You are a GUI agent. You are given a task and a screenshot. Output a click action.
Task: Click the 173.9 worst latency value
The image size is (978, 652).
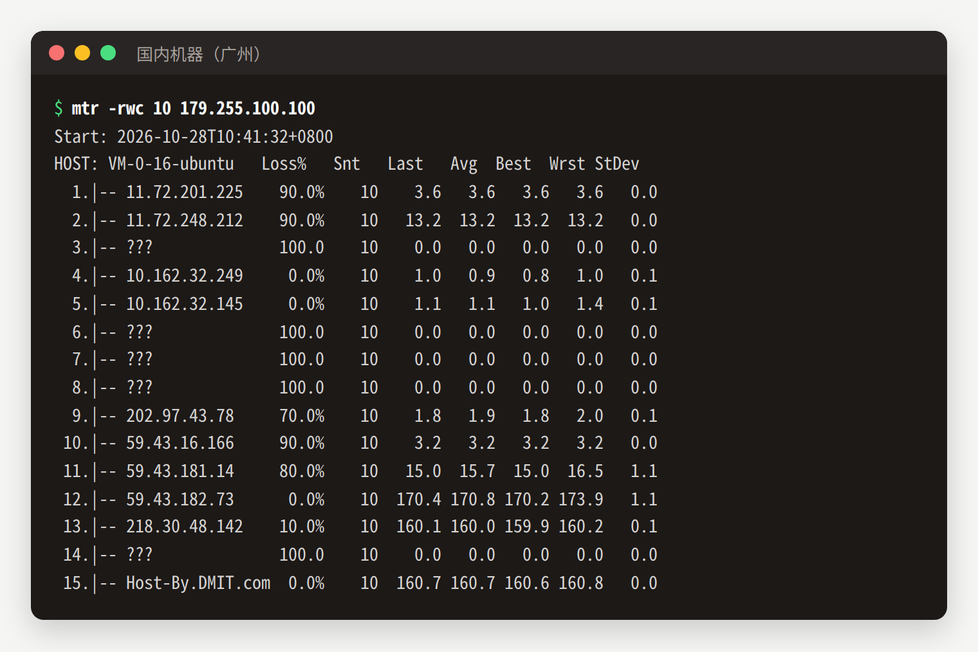581,500
